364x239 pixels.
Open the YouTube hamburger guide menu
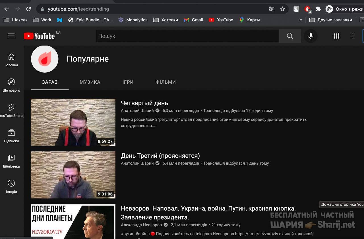pos(11,36)
